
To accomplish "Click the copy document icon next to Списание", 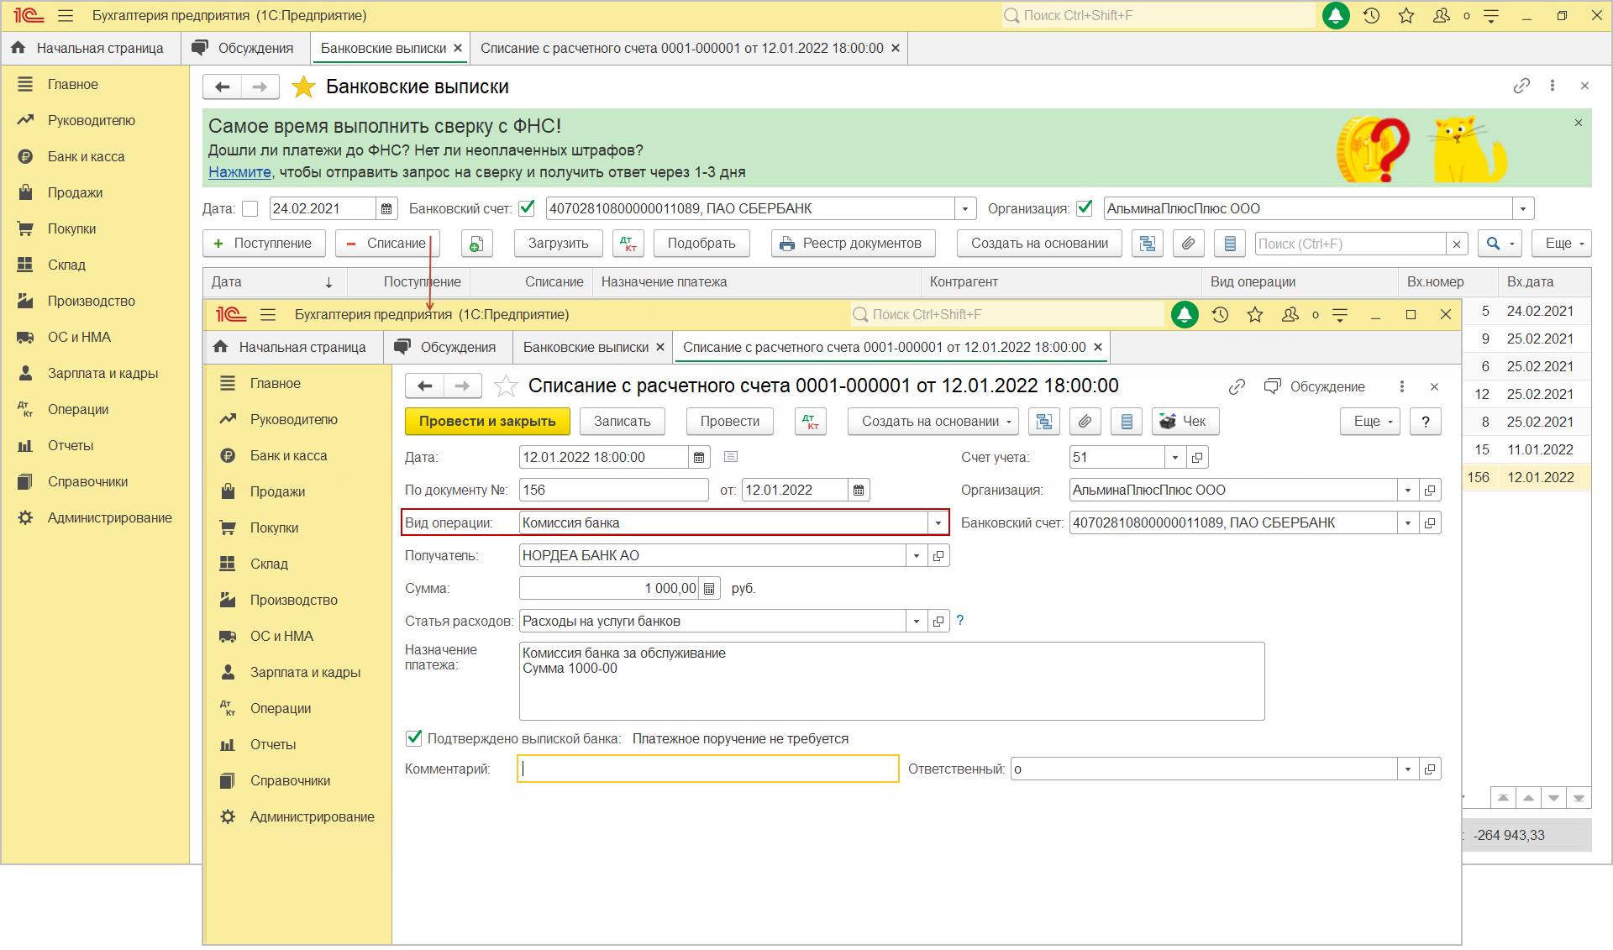I will click(x=475, y=244).
